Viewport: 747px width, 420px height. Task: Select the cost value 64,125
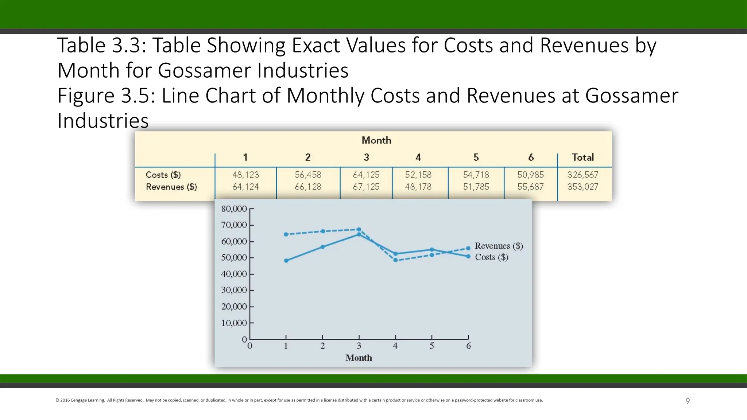366,175
